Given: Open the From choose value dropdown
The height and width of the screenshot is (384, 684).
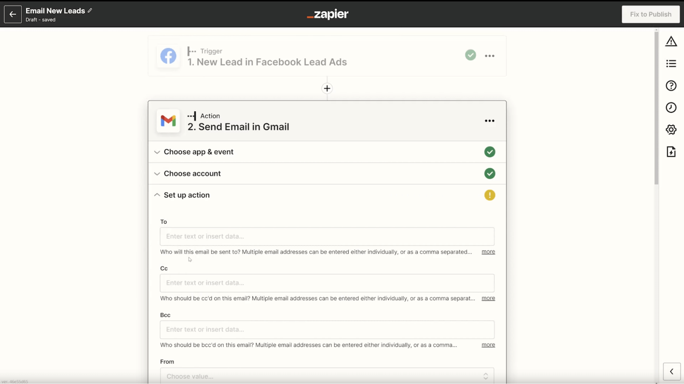Looking at the screenshot, I should (x=327, y=376).
